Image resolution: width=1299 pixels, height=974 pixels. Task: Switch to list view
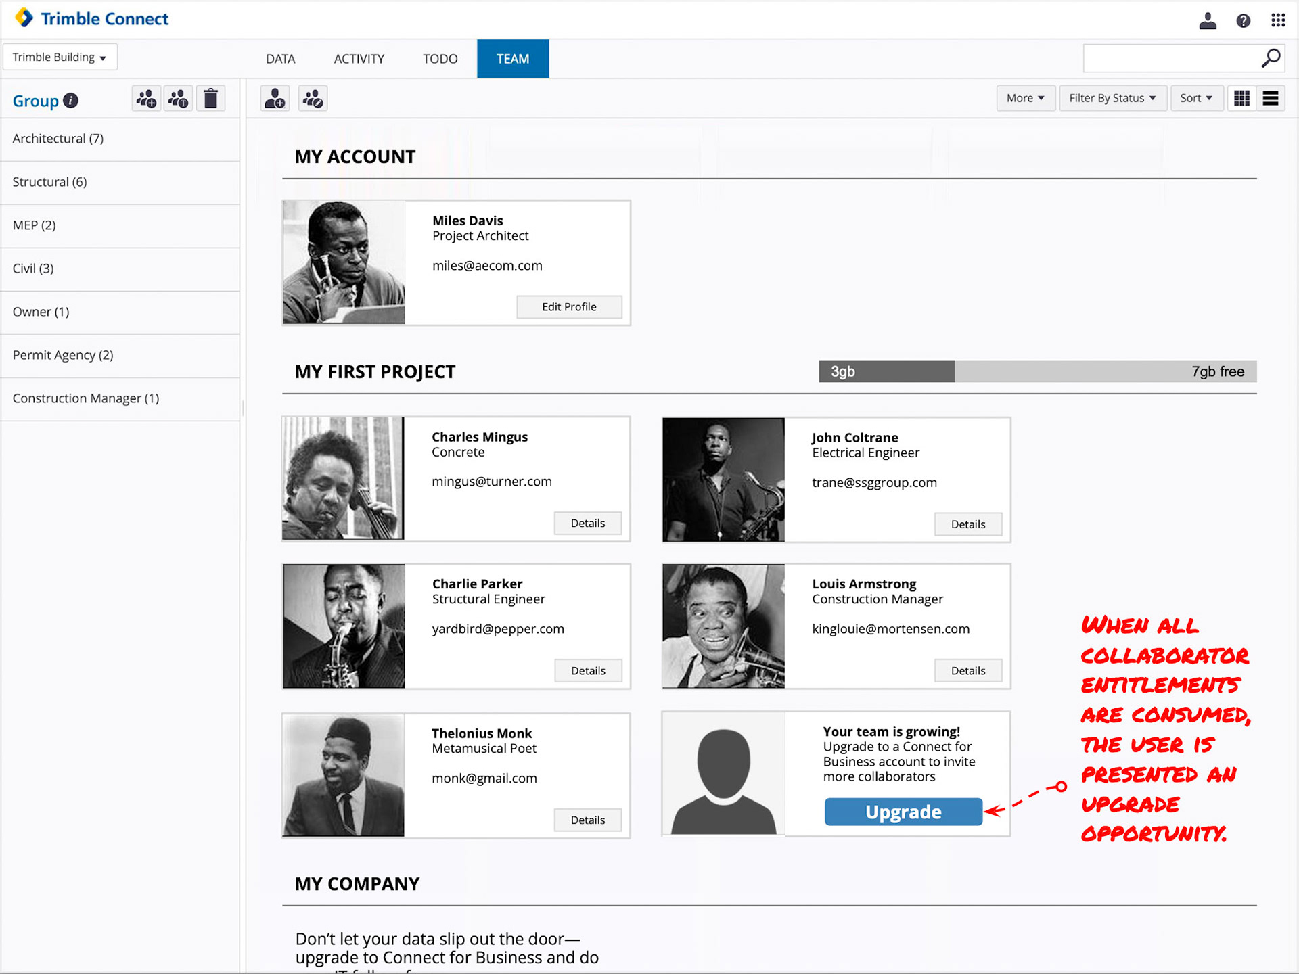pyautogui.click(x=1271, y=98)
